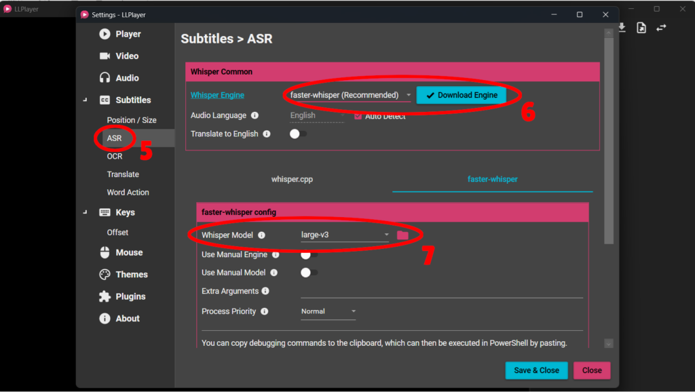Open the Audio settings section

coord(119,78)
